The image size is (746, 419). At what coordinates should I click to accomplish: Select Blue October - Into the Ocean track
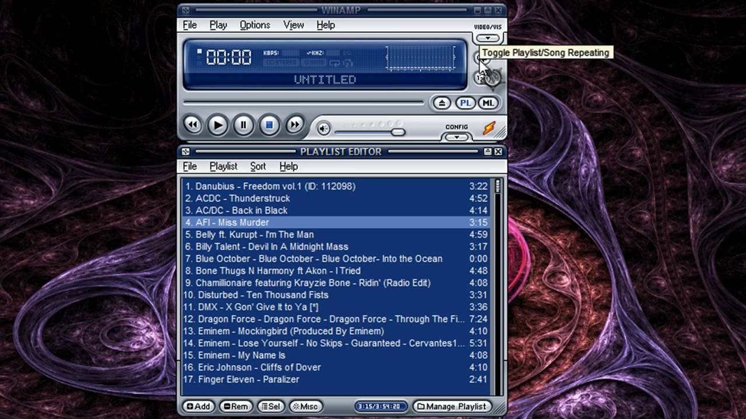[336, 259]
